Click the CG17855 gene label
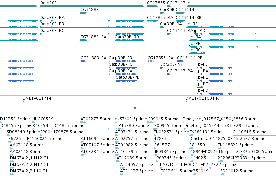The height and width of the screenshot is (176, 276). (156, 3)
